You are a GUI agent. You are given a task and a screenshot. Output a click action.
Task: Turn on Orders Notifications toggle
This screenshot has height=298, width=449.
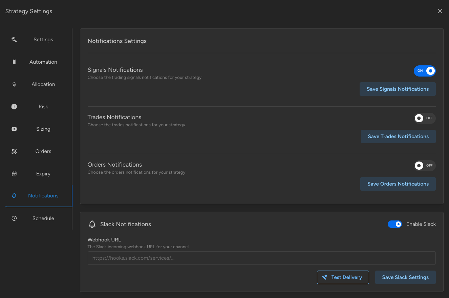(425, 166)
